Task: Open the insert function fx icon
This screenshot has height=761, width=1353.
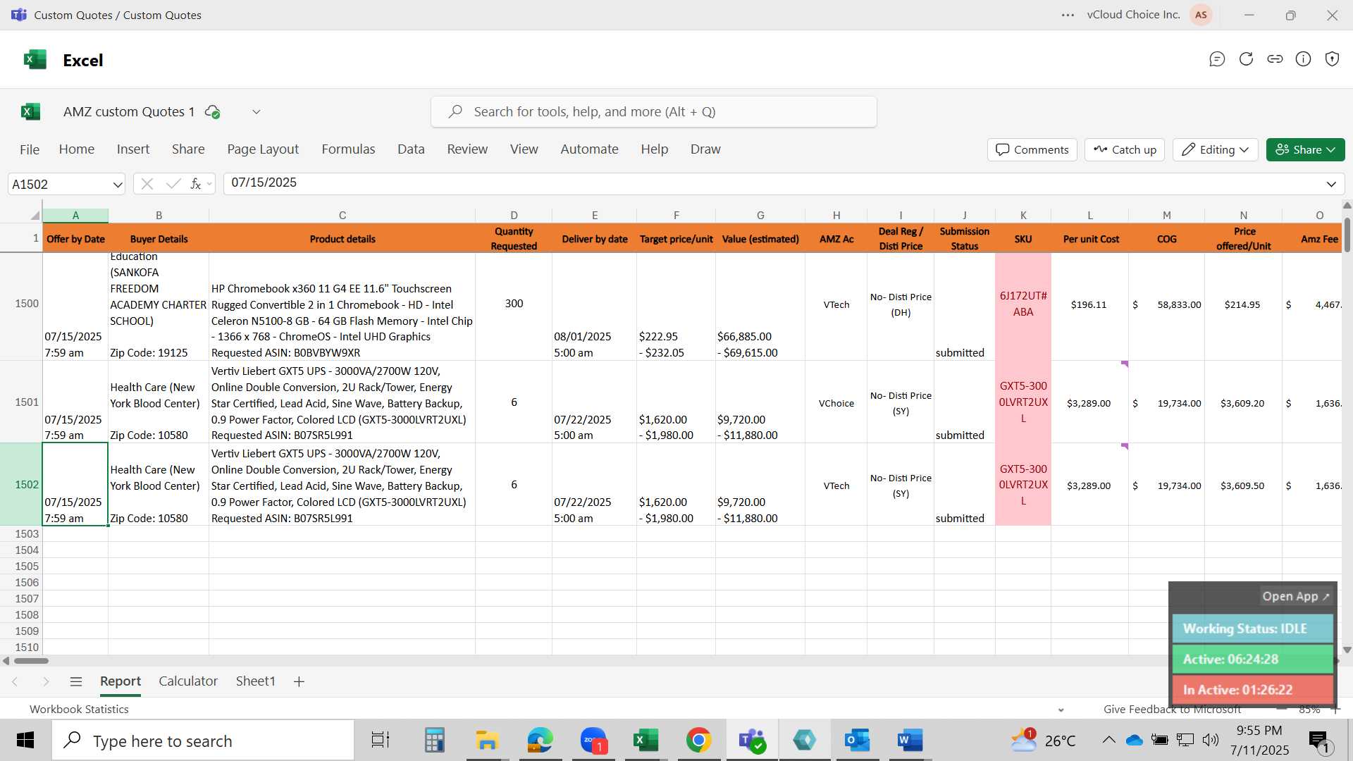Action: pos(196,184)
